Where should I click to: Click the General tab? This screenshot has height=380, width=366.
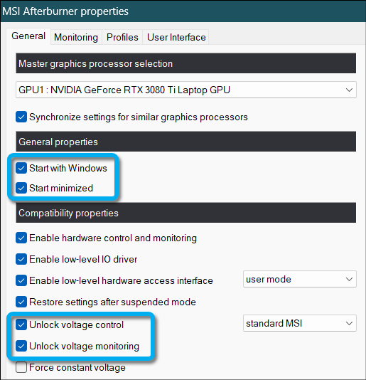28,36
